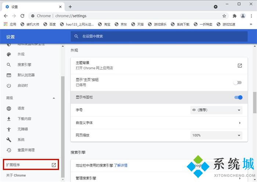Open the hao123 bookmark
This screenshot has height=182, width=257.
[x=77, y=24]
